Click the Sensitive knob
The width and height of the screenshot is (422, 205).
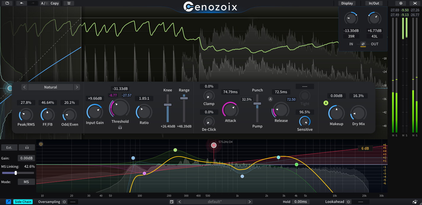click(x=305, y=122)
